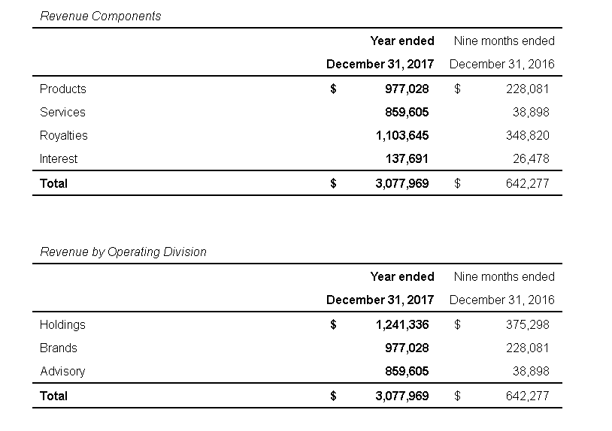Click Holdings 2016 value 375,298

(x=527, y=324)
